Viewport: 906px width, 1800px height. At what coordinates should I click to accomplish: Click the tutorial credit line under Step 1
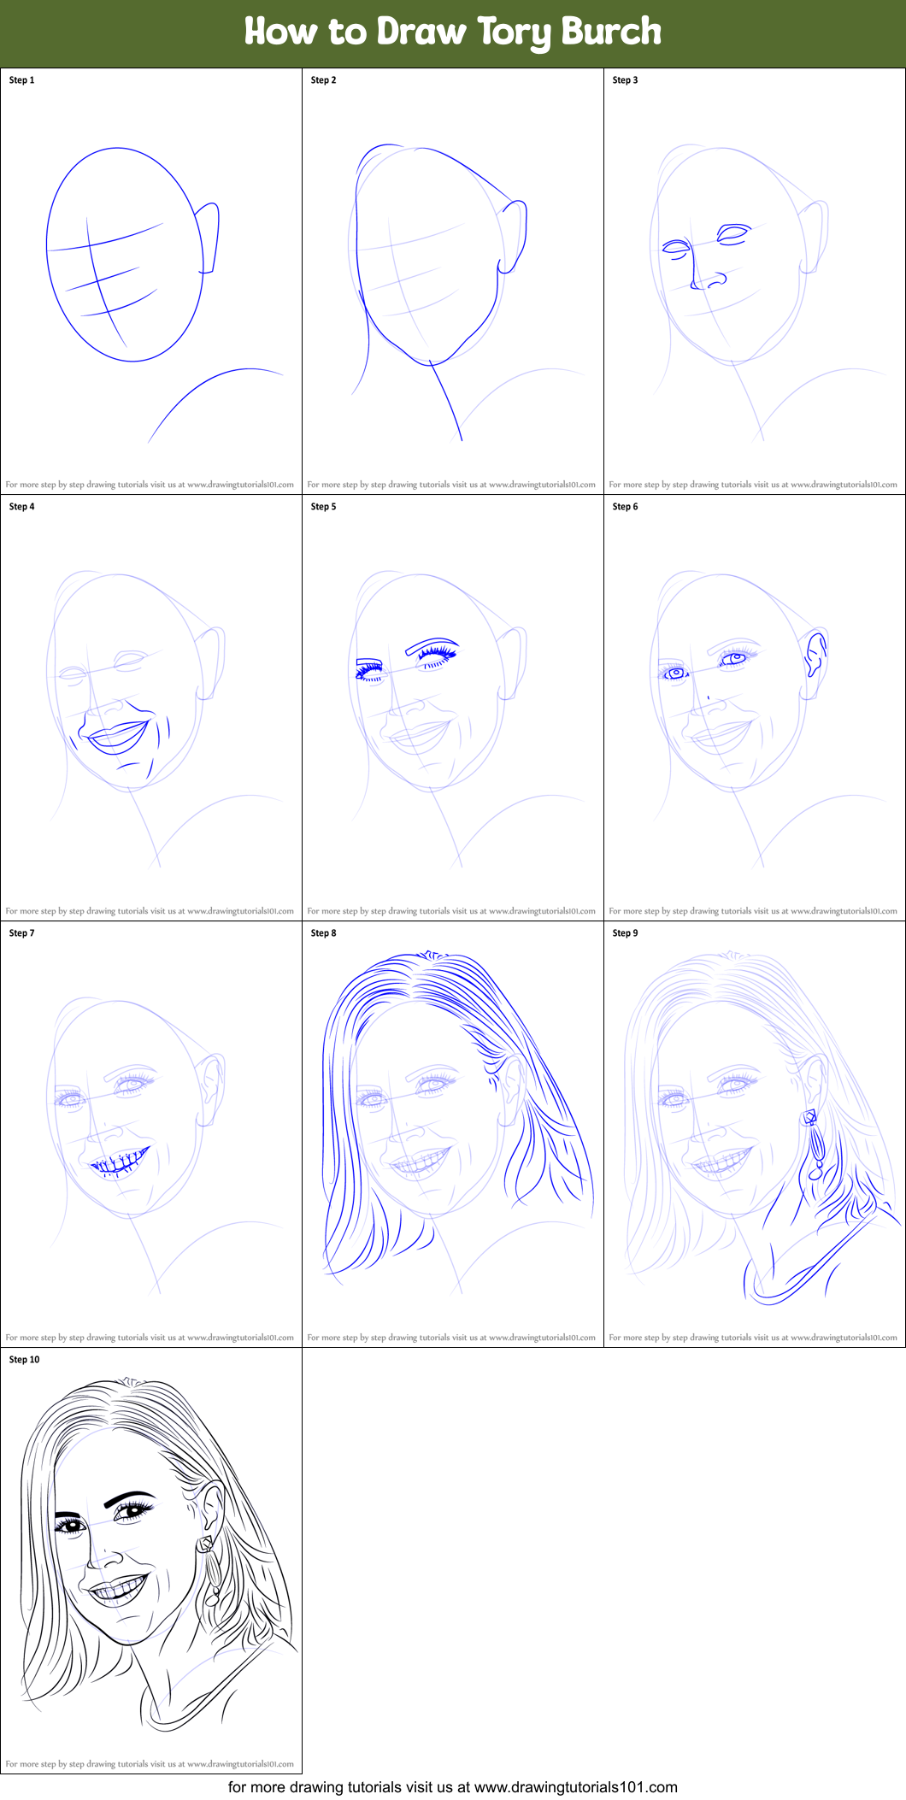(150, 485)
